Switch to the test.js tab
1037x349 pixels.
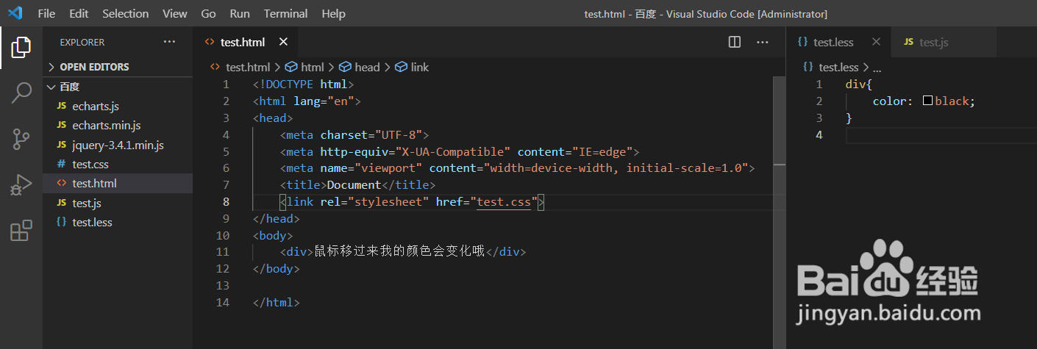pos(933,43)
